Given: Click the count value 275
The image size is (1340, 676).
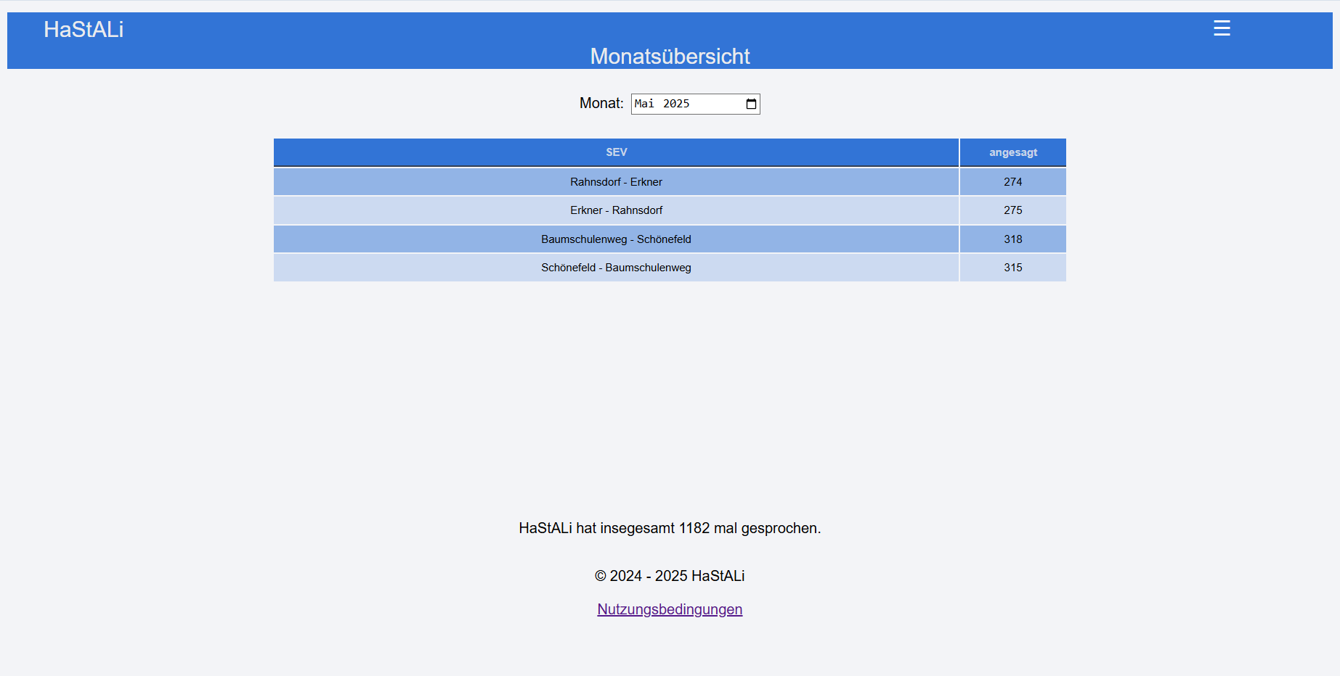Looking at the screenshot, I should 1012,210.
